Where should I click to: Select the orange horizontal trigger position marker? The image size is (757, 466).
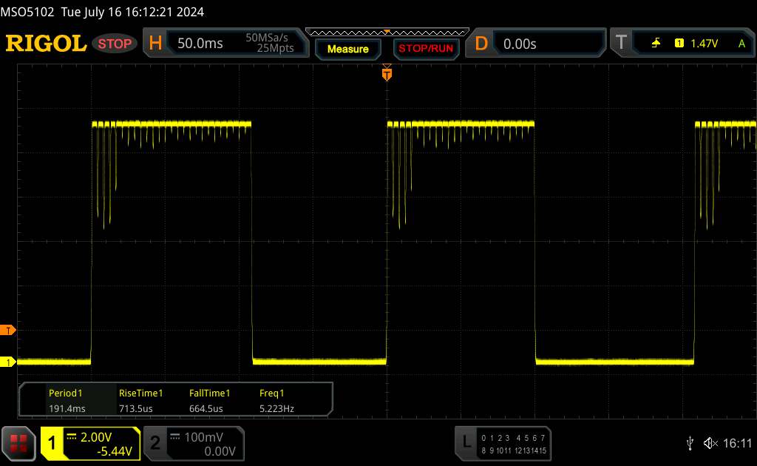coord(386,72)
